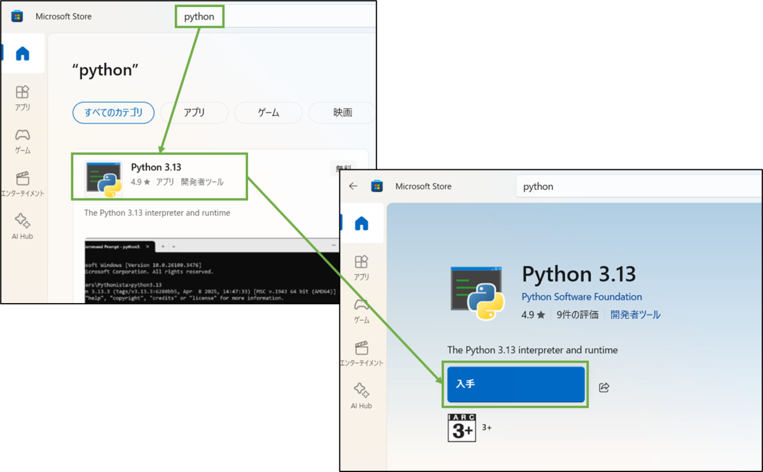This screenshot has width=763, height=472.
Task: Click the IARC 3+ rating badge
Action: tap(462, 428)
